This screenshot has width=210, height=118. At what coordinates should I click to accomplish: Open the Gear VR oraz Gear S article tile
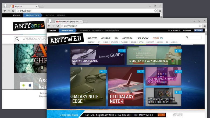pyautogui.click(x=97, y=56)
